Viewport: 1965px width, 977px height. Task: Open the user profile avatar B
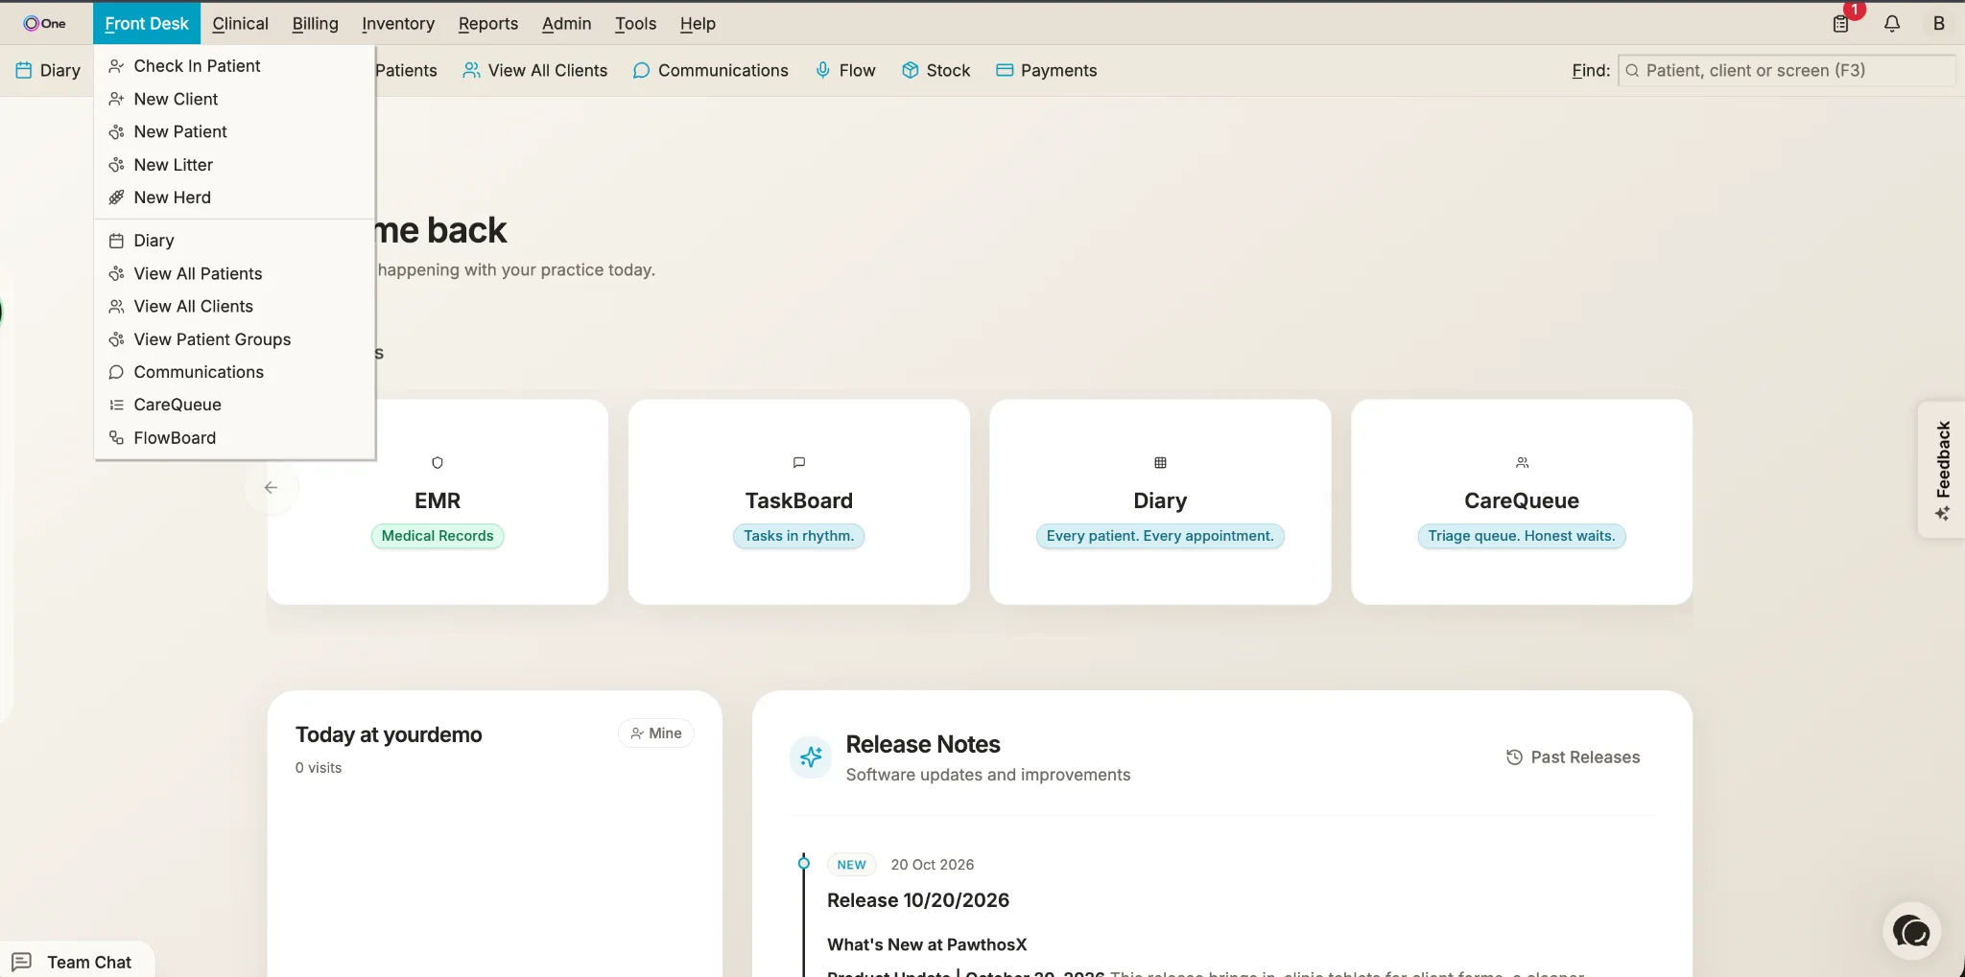click(x=1938, y=24)
